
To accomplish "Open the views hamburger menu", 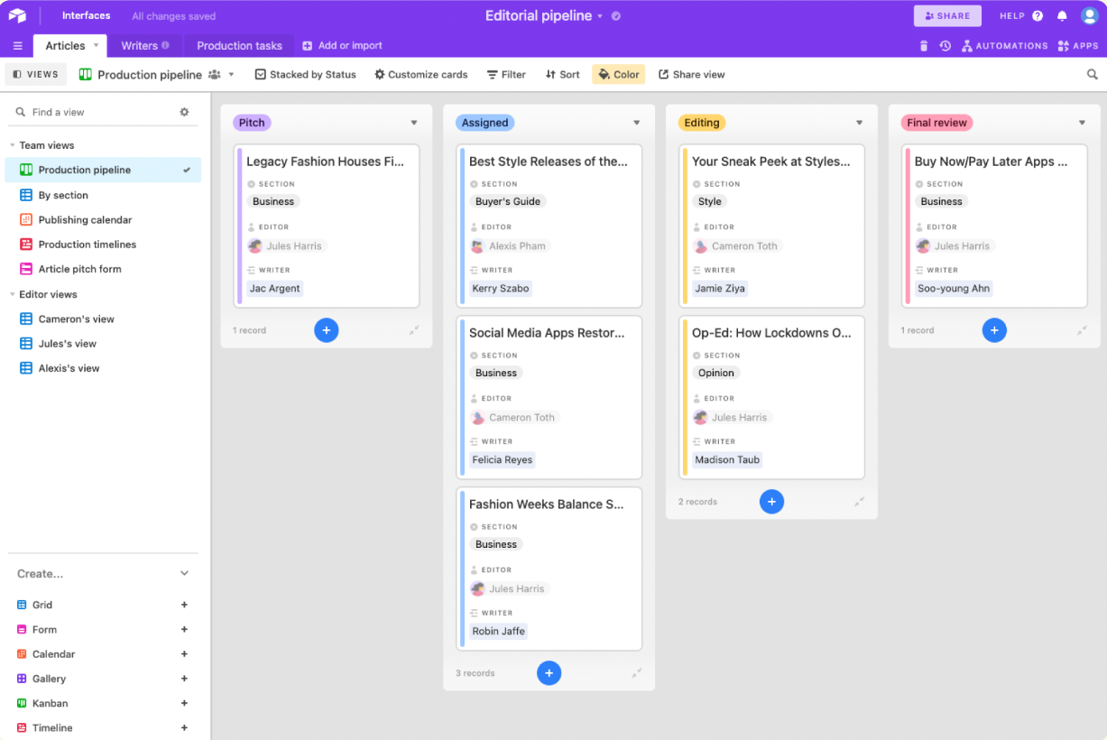I will (x=17, y=45).
